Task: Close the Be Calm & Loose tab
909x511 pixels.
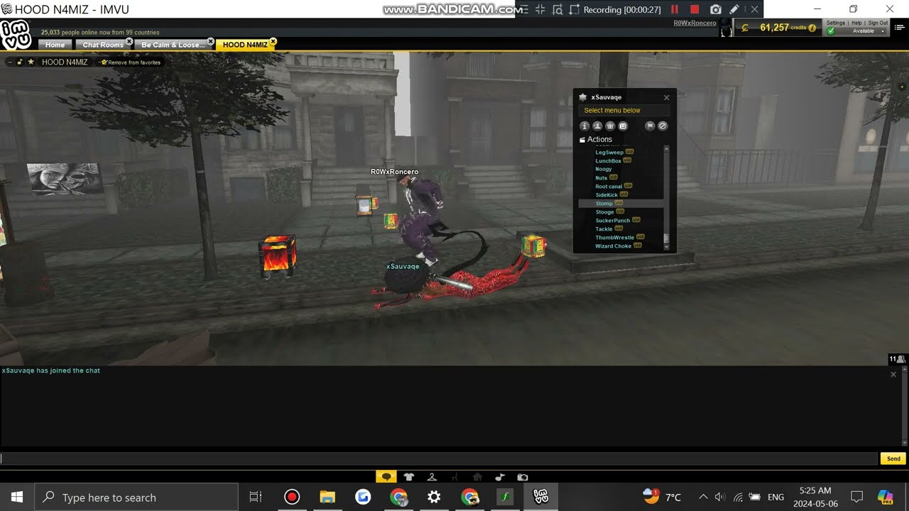Action: point(210,41)
